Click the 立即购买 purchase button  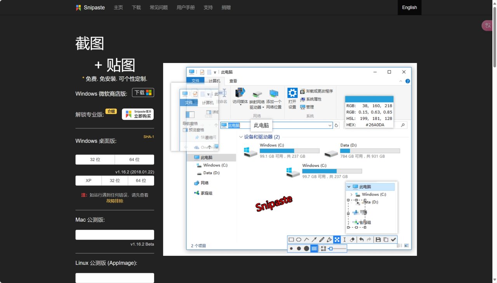coord(138,114)
